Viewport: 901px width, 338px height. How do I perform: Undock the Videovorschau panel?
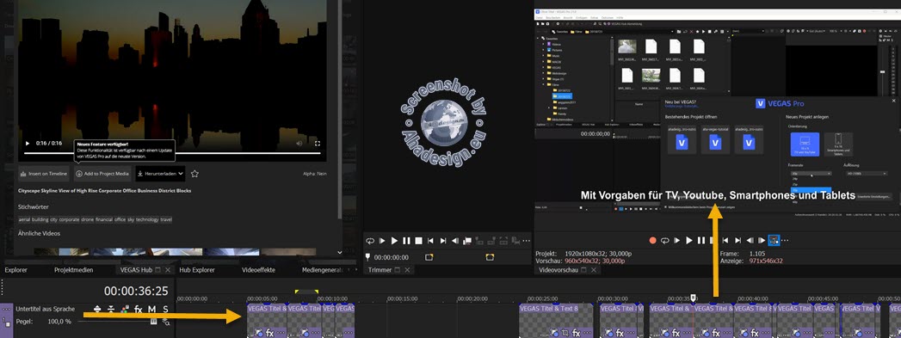[x=583, y=270]
